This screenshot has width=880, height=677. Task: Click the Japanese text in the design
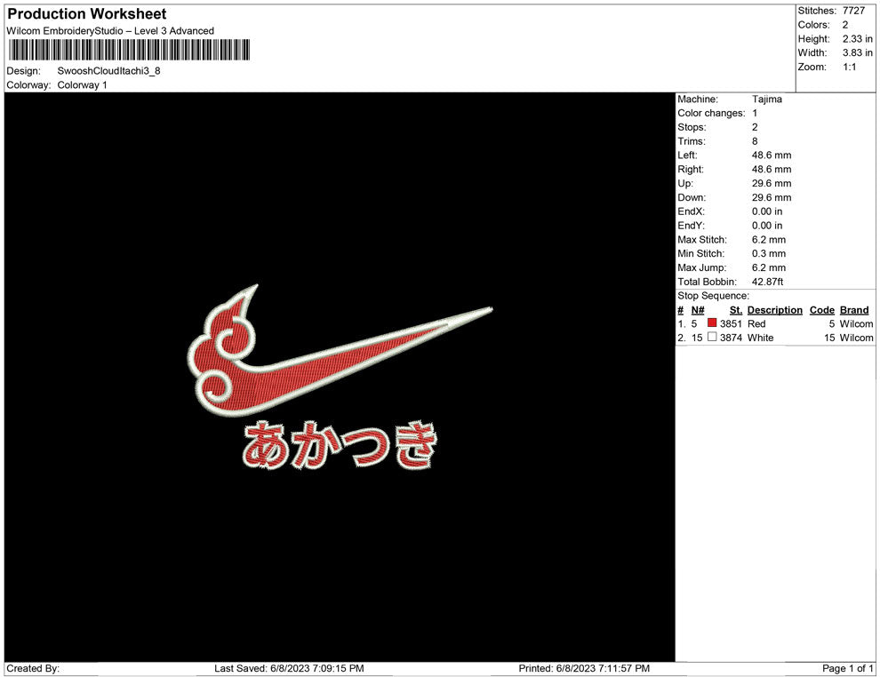tap(341, 444)
